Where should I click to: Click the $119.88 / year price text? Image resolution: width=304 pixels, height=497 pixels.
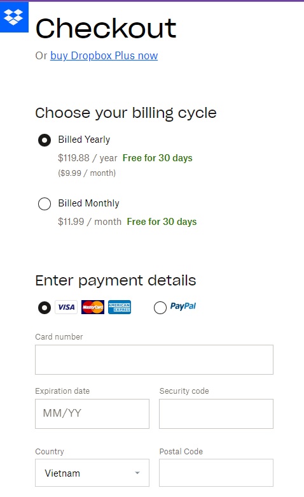point(87,158)
